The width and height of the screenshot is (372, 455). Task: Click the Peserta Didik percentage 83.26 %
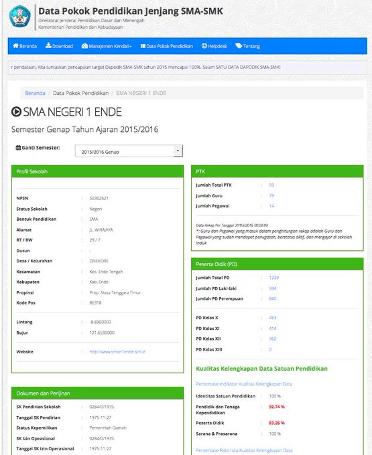coord(277,423)
